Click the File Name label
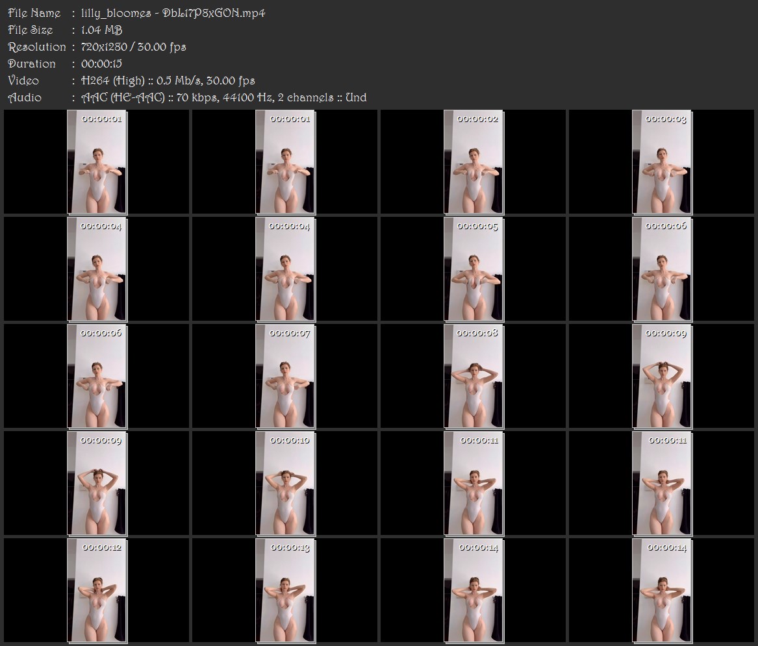This screenshot has height=646, width=758. [34, 13]
